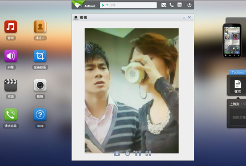Screen dimensions: 246x166
Task: Open the Google Play search source dropdown
Action: (x=105, y=5)
